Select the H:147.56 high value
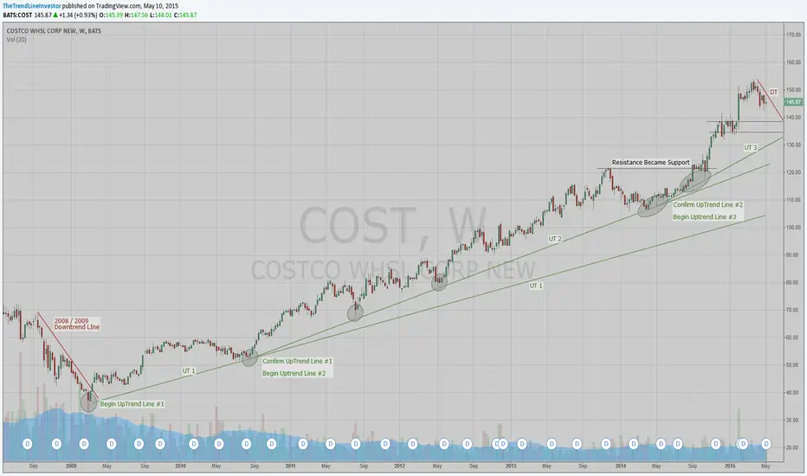Image resolution: width=807 pixels, height=476 pixels. [x=137, y=16]
